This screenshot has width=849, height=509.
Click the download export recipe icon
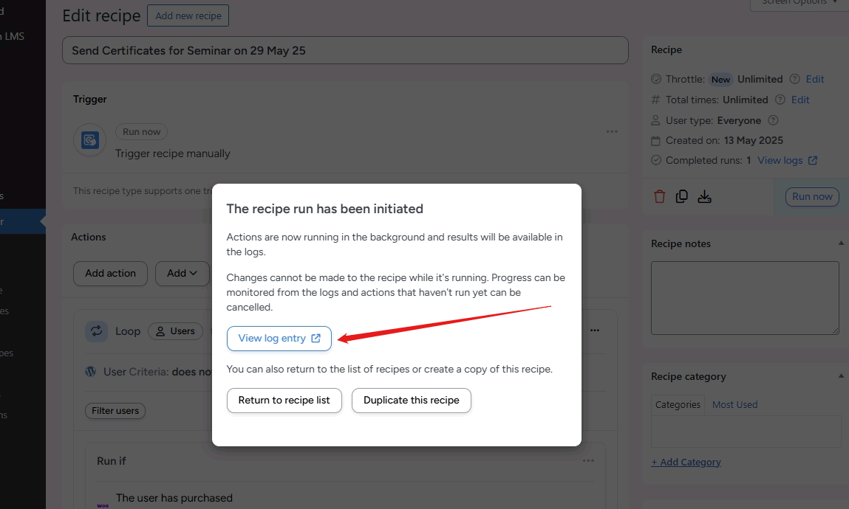tap(704, 197)
